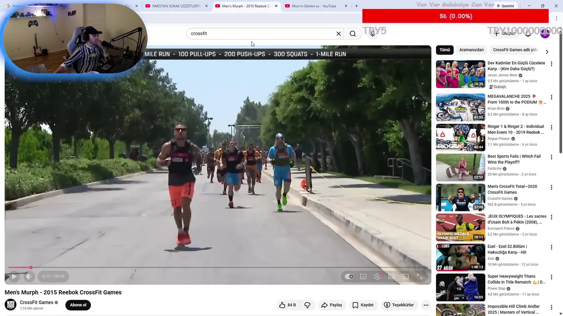Open Eurosport France channel link
Screen dimensions: 563x316
(x=501, y=229)
